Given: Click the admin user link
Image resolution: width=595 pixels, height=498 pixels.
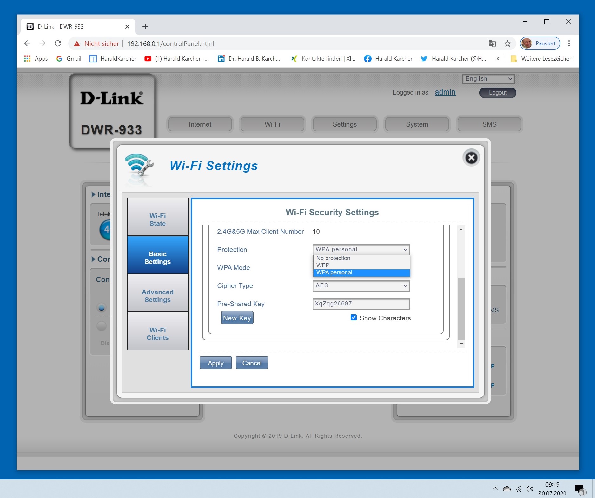Looking at the screenshot, I should [445, 92].
